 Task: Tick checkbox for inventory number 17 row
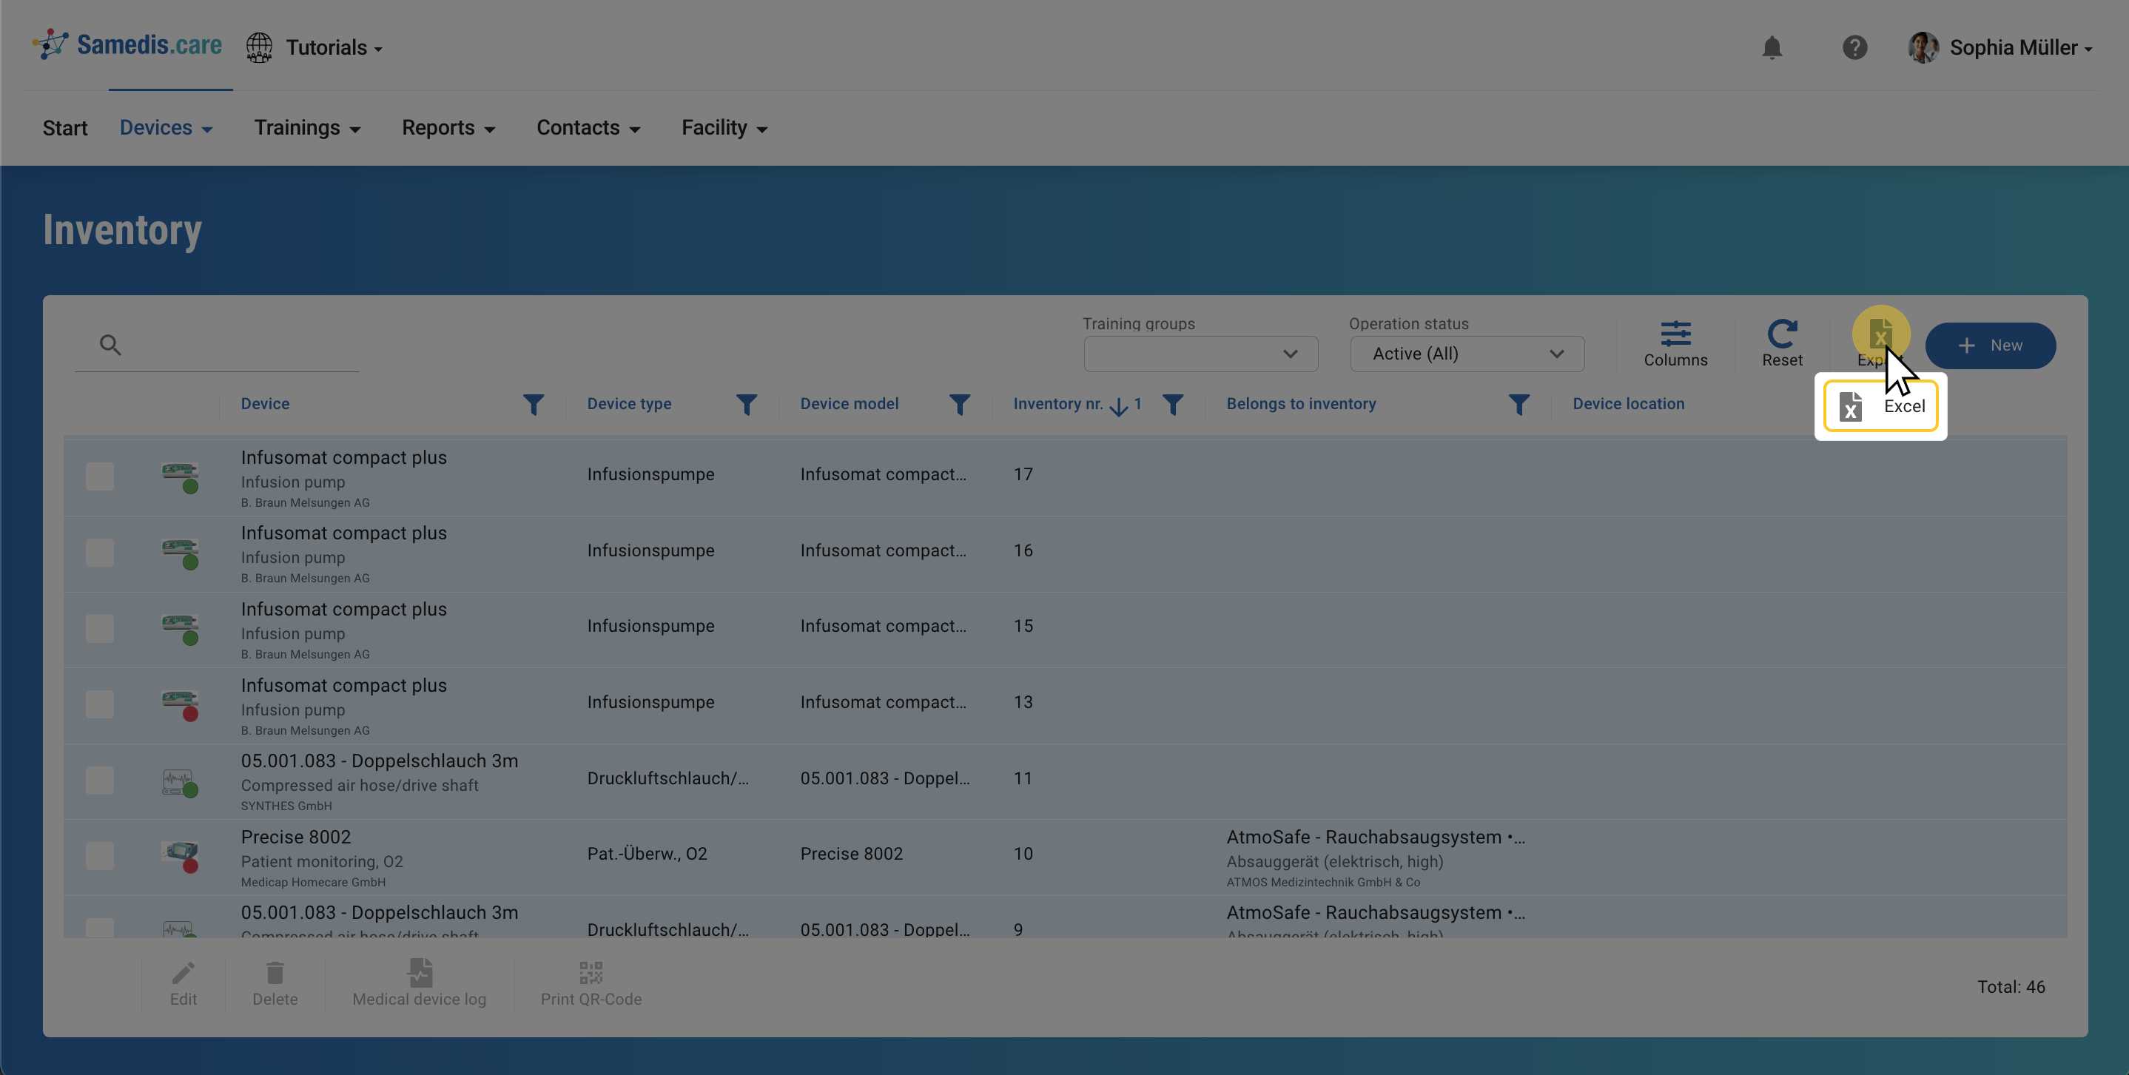coord(100,476)
